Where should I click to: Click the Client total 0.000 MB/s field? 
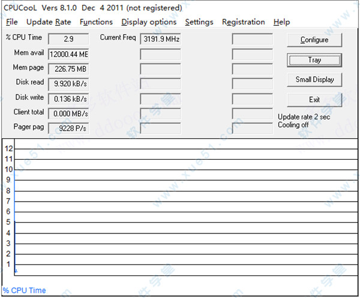(x=68, y=114)
